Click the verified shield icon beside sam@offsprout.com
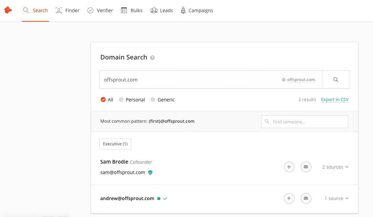The width and height of the screenshot is (373, 217). click(x=150, y=173)
